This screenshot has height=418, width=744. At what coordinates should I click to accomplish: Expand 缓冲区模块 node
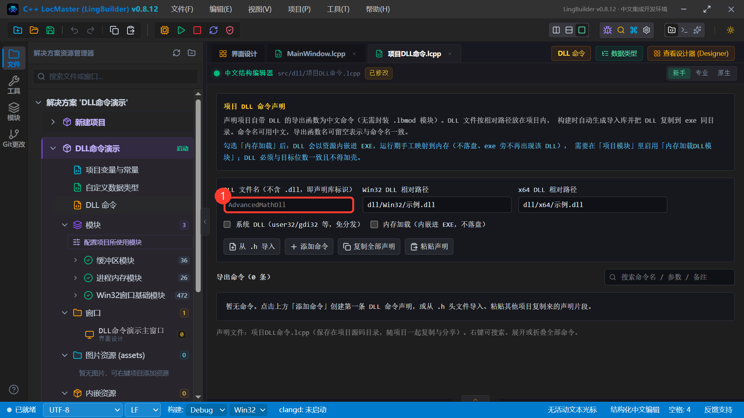tap(76, 260)
